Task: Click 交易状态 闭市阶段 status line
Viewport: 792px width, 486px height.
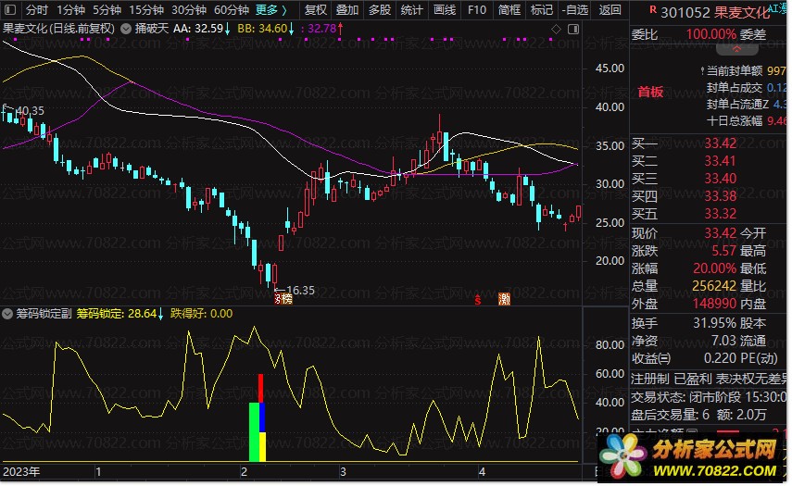Action: (x=710, y=397)
